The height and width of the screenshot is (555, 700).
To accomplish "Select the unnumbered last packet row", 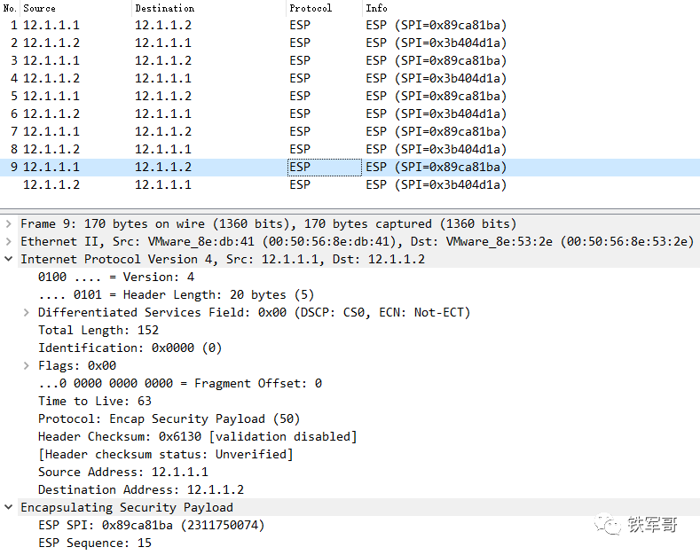I will (x=350, y=184).
